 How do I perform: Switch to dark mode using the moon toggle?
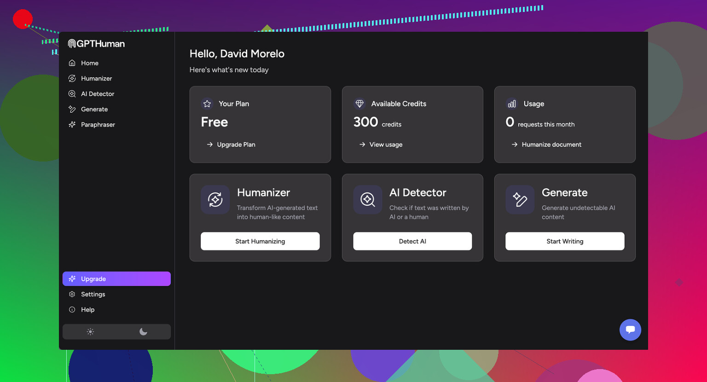[143, 331]
